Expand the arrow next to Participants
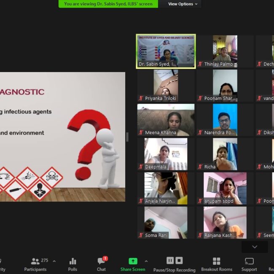 pyautogui.click(x=54, y=261)
